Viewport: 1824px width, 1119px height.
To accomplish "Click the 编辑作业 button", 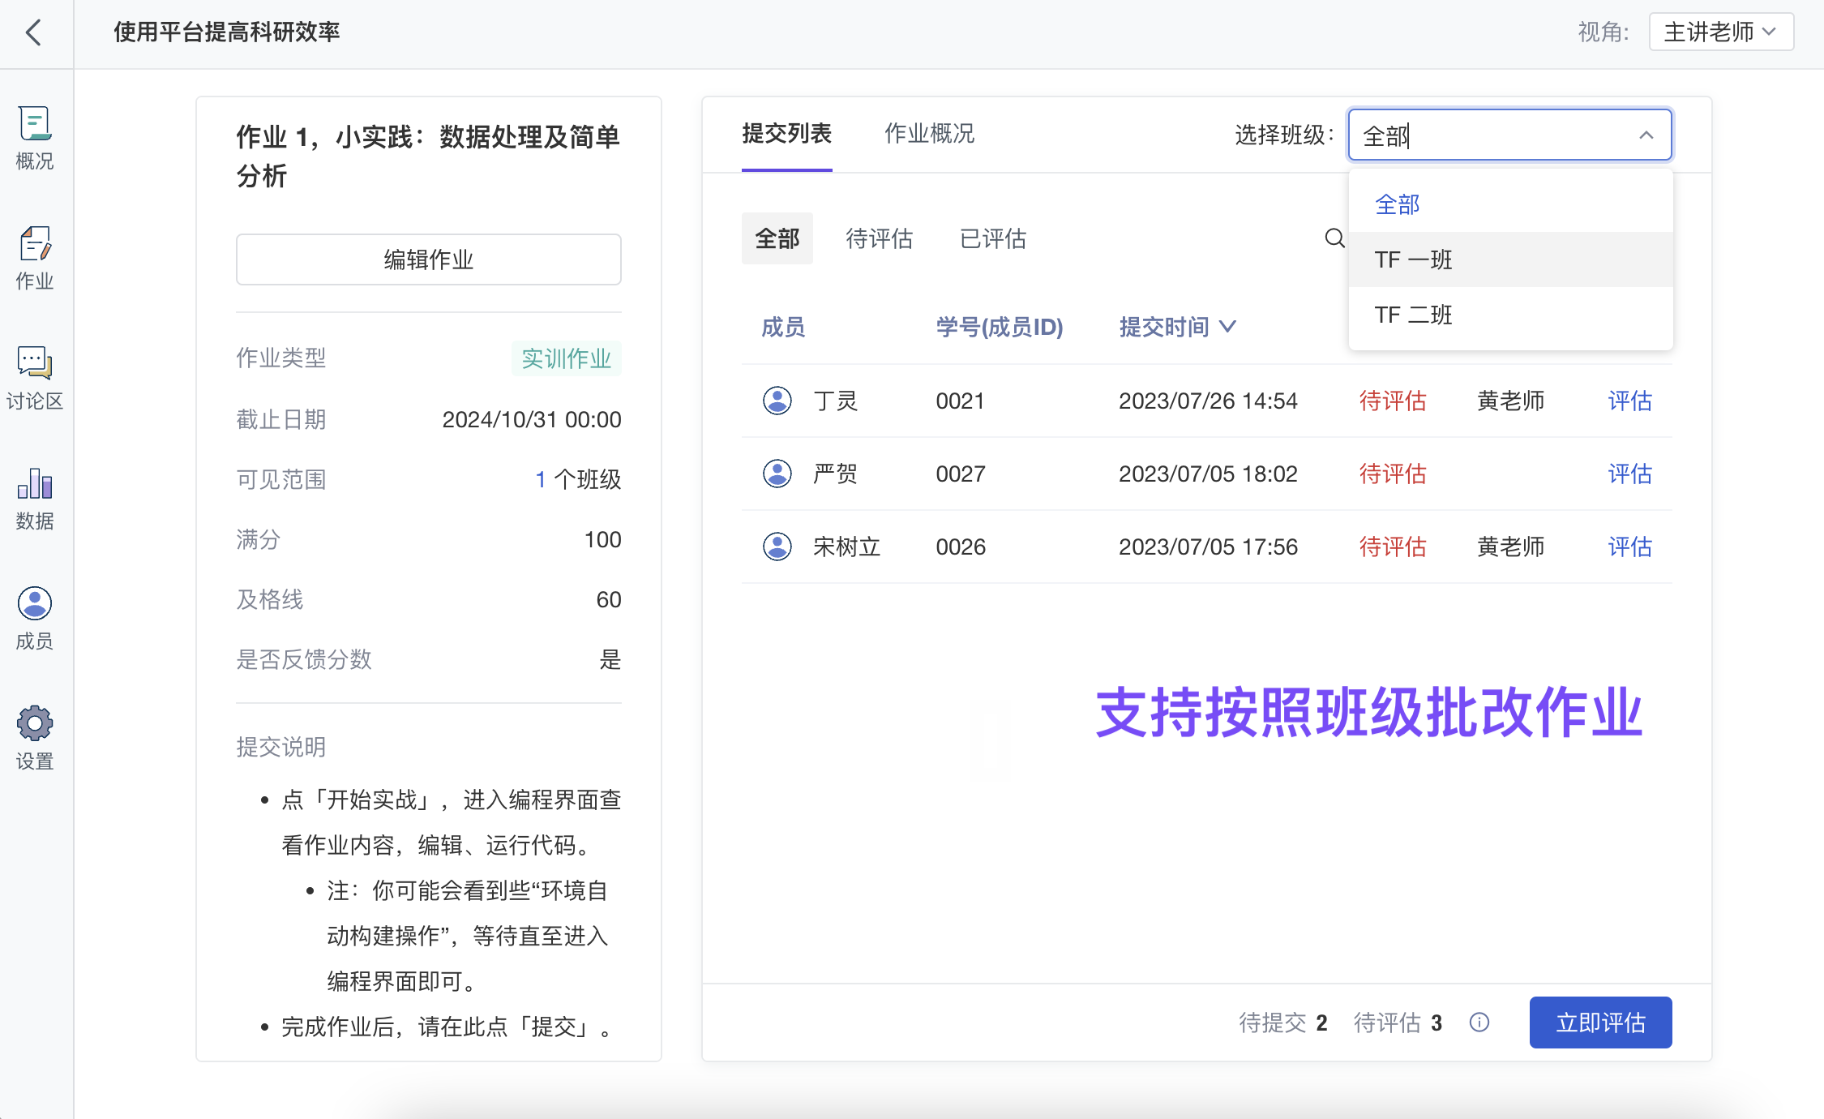I will [428, 259].
